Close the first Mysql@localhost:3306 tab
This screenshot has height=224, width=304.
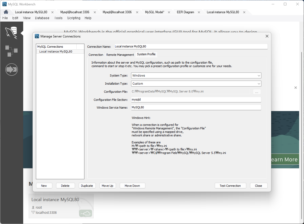[95, 12]
